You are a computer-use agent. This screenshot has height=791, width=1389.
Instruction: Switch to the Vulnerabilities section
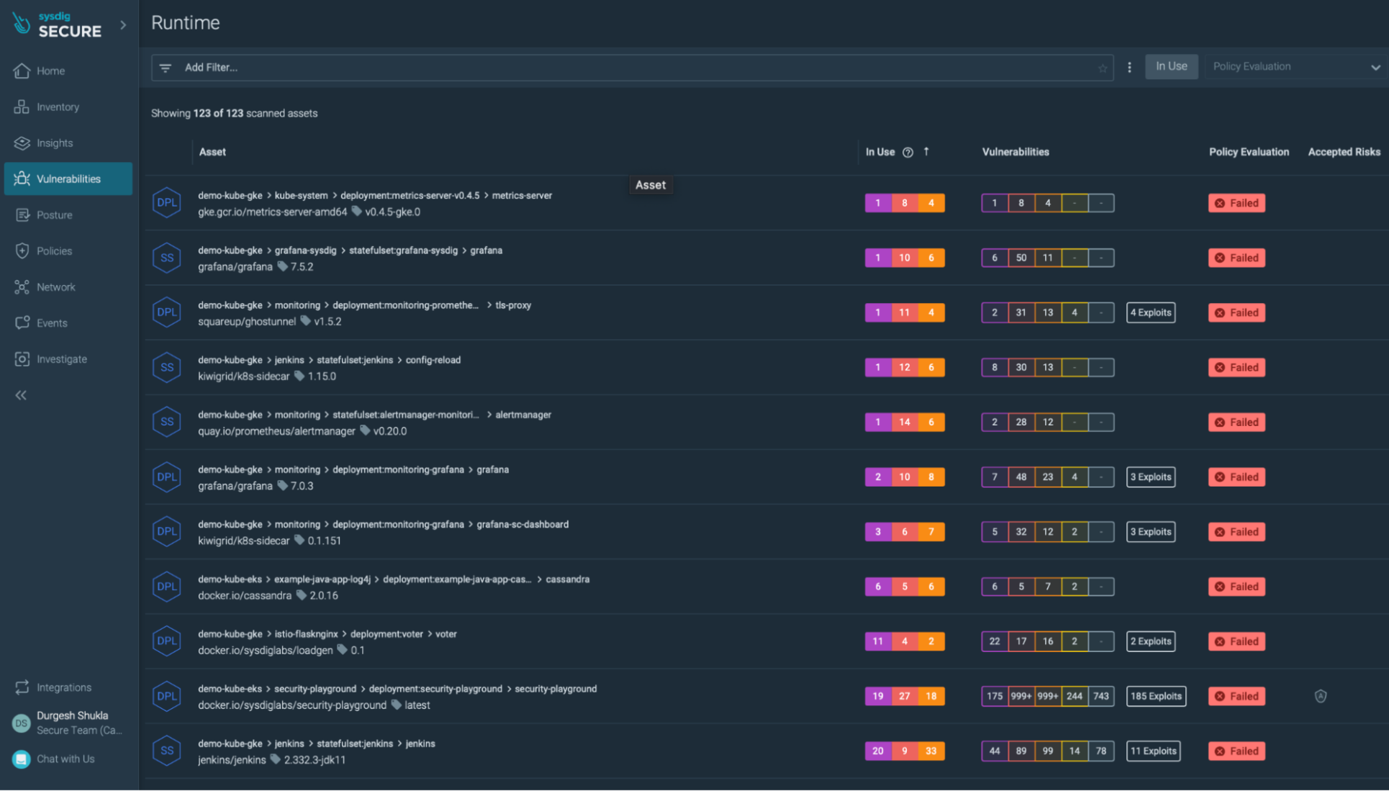pyautogui.click(x=70, y=178)
